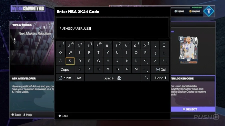Toggle the Caps key on keyboard
225x126 pixels.
(65, 69)
